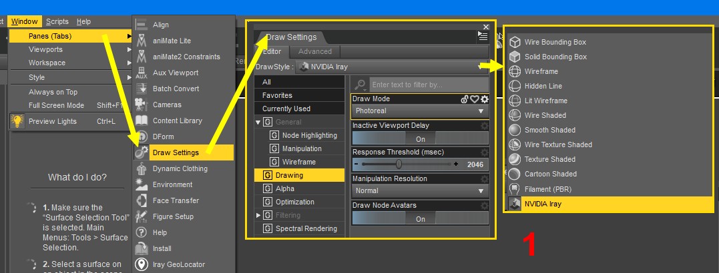Image resolution: width=719 pixels, height=273 pixels.
Task: Click Draw Mode favorite heart icon
Action: pyautogui.click(x=475, y=99)
